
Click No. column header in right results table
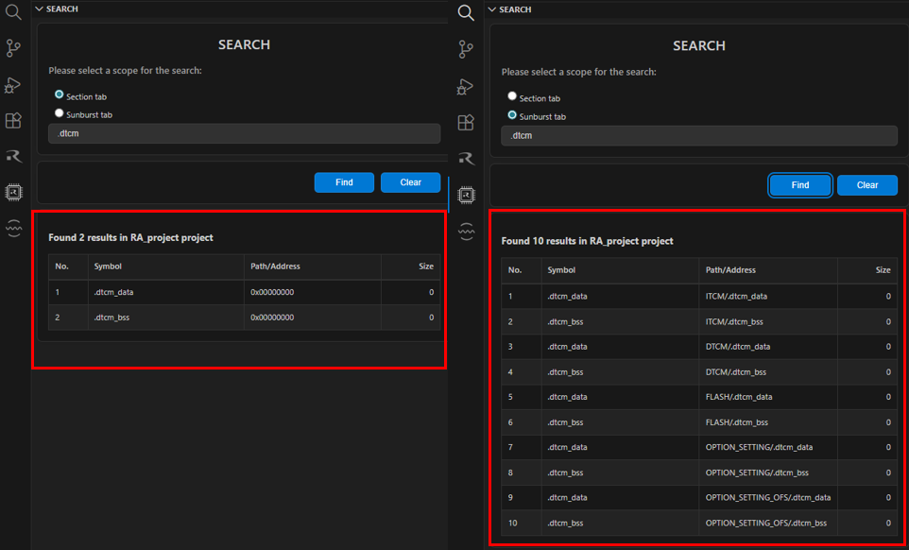pos(522,270)
